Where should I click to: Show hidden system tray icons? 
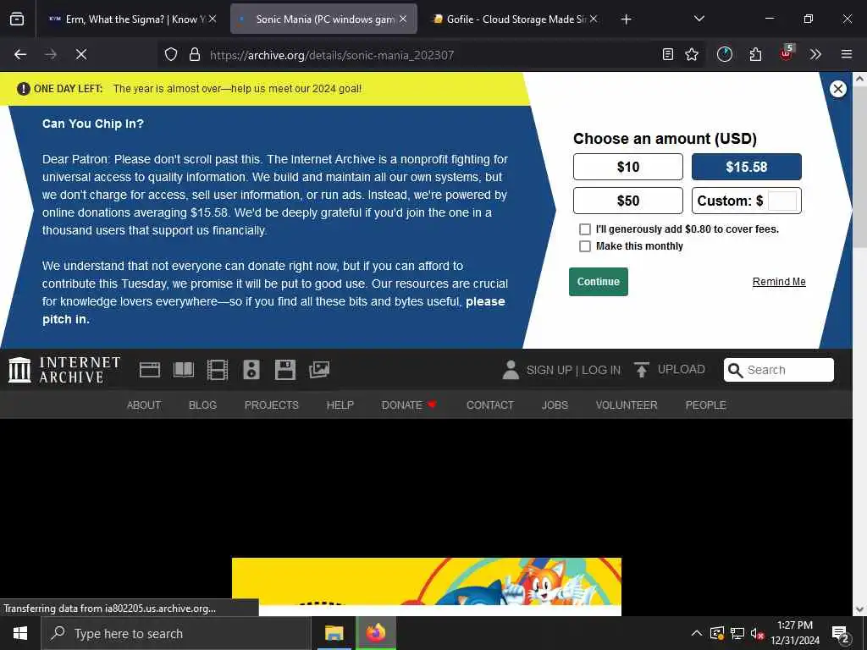(x=697, y=633)
